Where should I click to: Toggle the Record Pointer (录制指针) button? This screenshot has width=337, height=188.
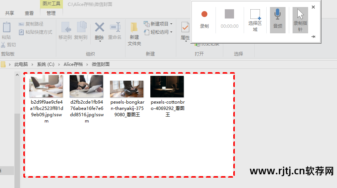[300, 20]
